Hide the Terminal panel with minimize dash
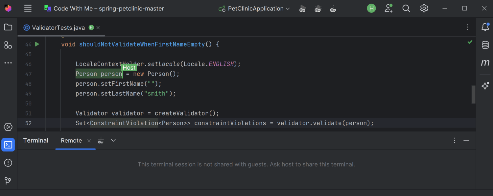The width and height of the screenshot is (493, 196). (x=466, y=140)
